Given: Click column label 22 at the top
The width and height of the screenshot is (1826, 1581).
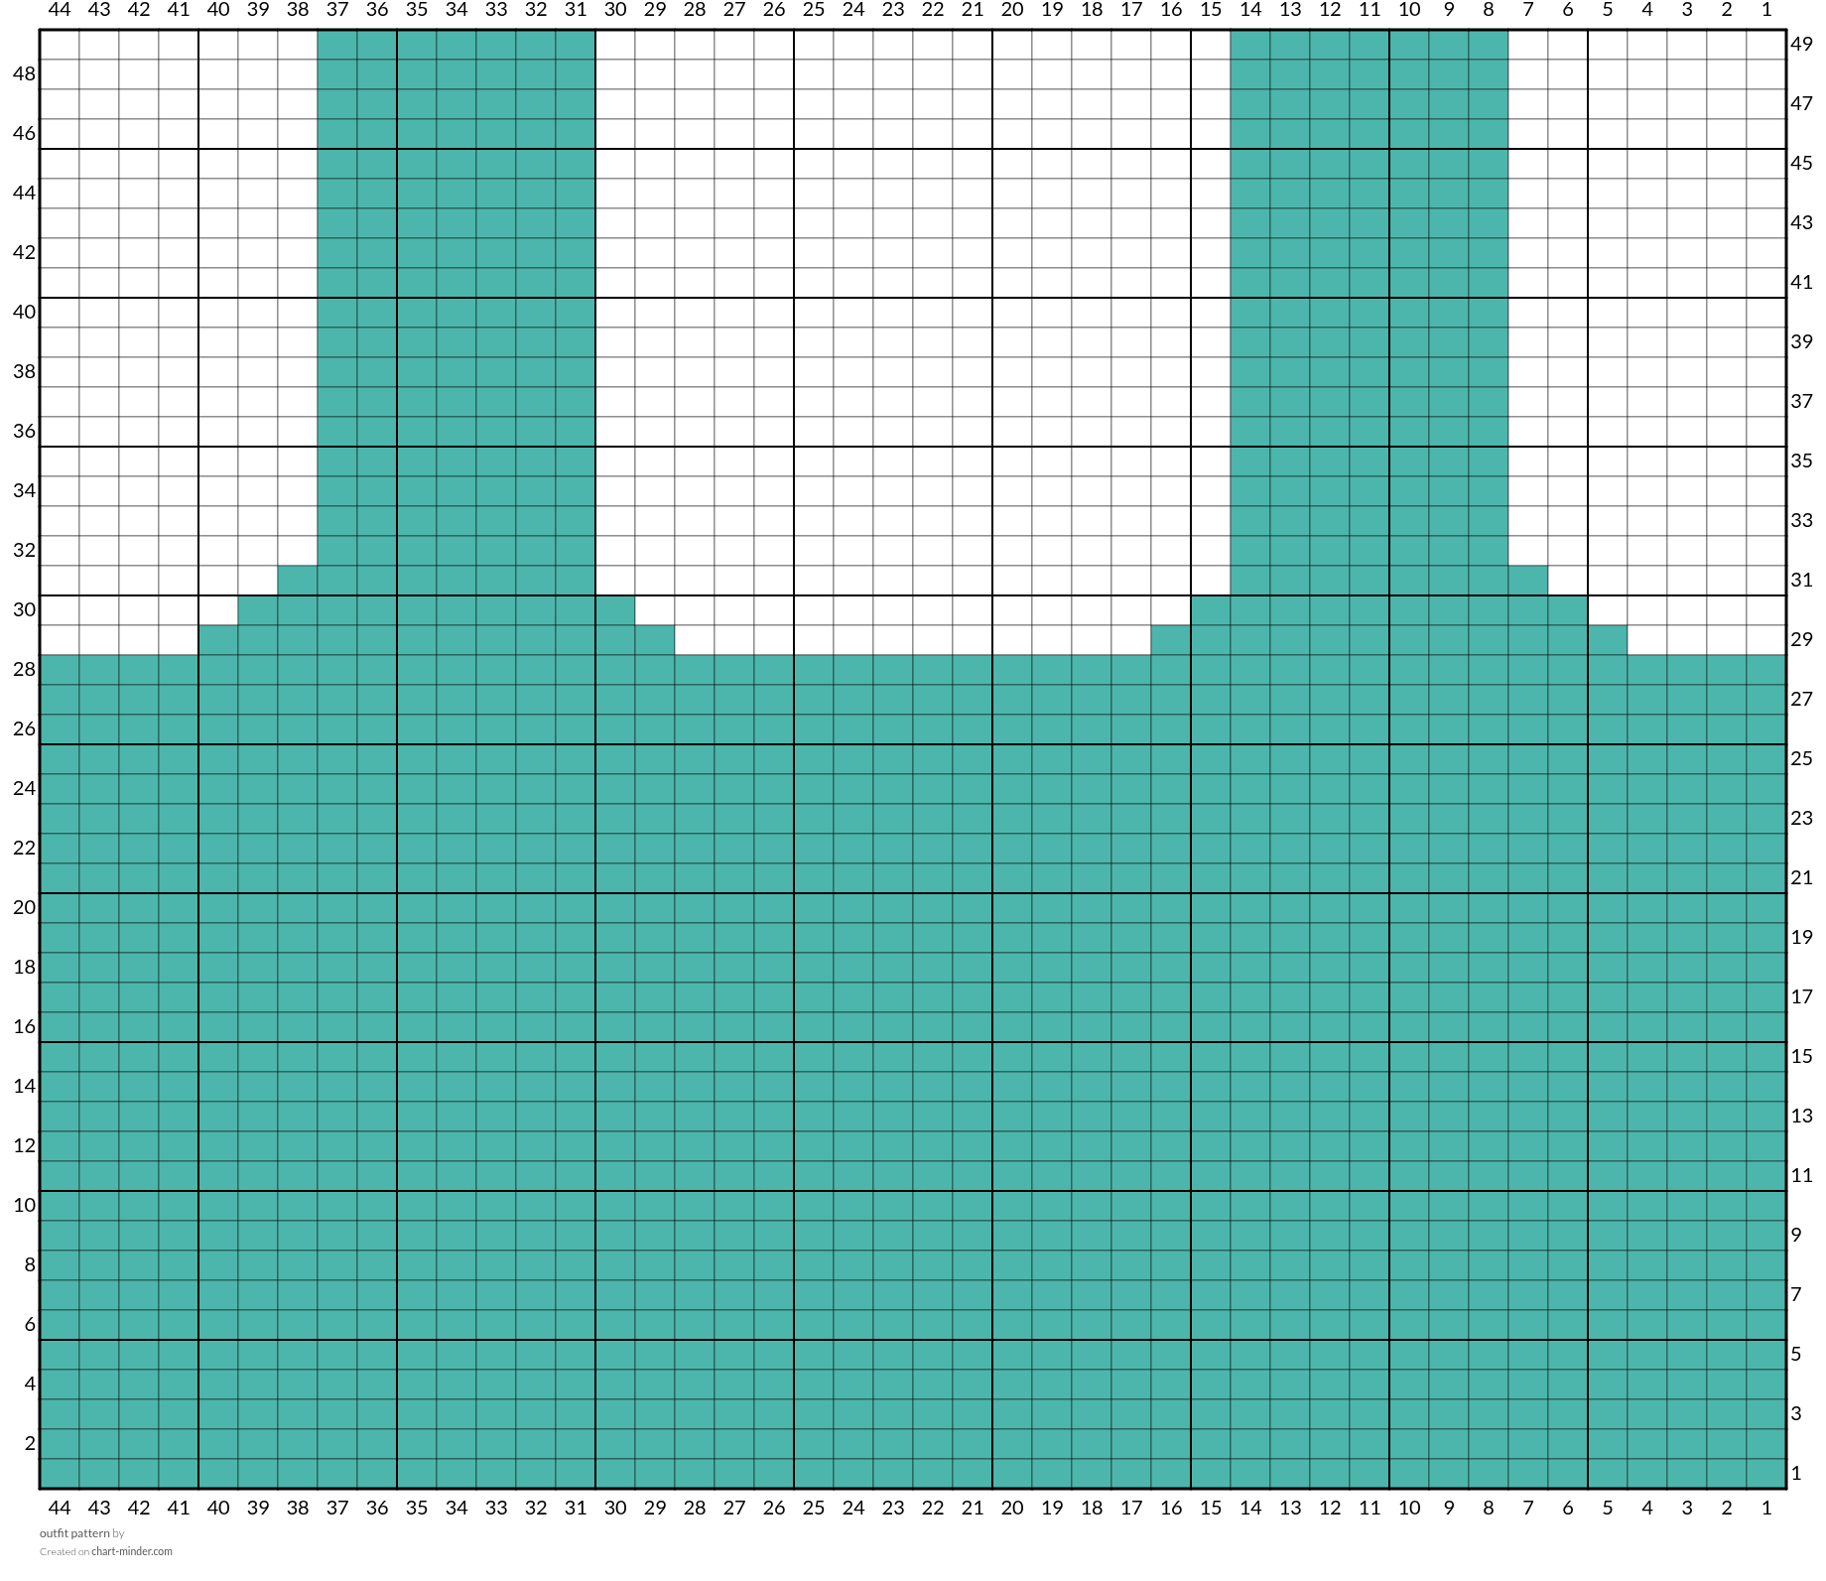Looking at the screenshot, I should click(933, 10).
